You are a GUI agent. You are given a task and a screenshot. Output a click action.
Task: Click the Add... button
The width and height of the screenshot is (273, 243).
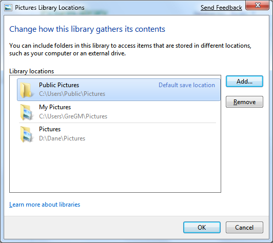tap(244, 81)
